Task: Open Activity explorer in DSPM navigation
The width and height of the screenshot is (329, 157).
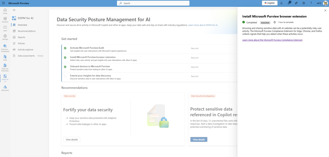Action: (x=25, y=49)
